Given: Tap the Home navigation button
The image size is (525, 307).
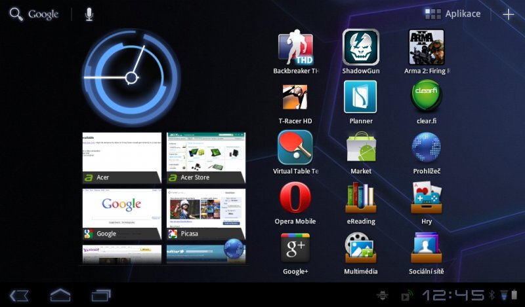Looking at the screenshot, I should point(60,295).
